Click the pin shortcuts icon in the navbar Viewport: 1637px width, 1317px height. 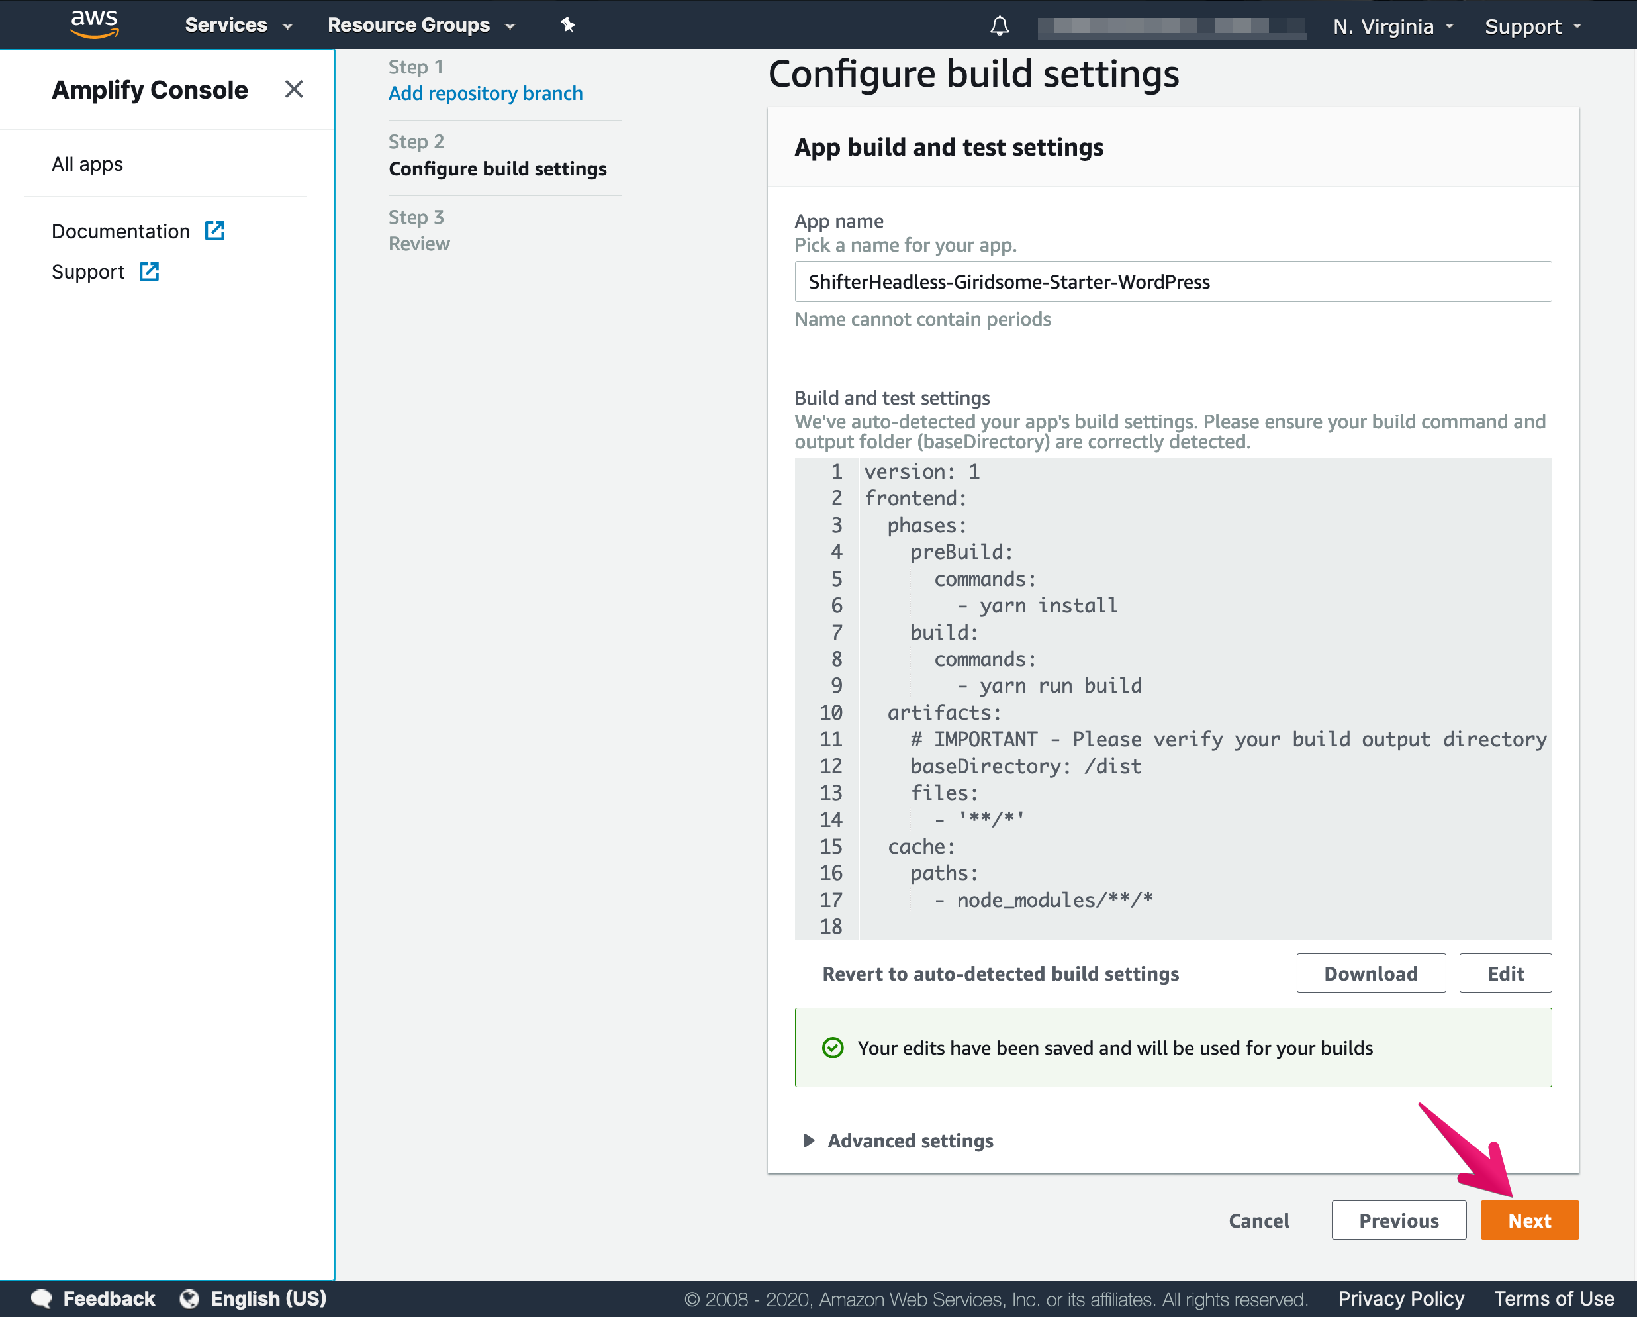(x=567, y=25)
